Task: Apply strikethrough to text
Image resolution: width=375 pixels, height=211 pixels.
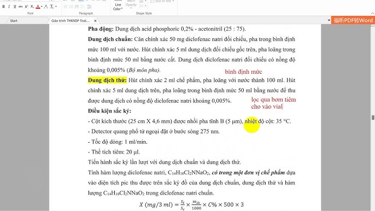Action: pyautogui.click(x=21, y=7)
